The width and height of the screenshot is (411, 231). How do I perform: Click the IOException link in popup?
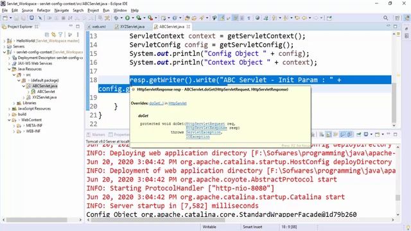(x=198, y=137)
